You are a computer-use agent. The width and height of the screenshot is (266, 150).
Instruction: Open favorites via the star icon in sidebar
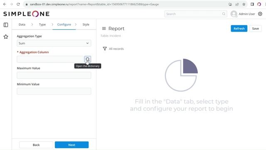coord(6,37)
